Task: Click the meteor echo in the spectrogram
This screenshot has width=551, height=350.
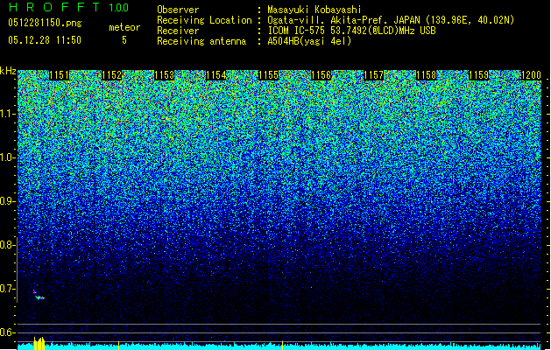Action: pos(39,296)
